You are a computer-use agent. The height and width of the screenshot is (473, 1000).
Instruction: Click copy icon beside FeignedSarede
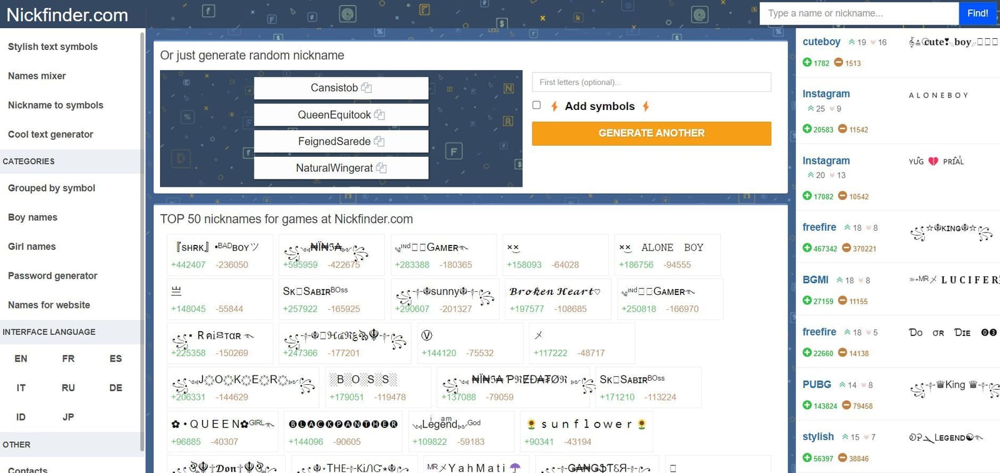[x=379, y=142]
